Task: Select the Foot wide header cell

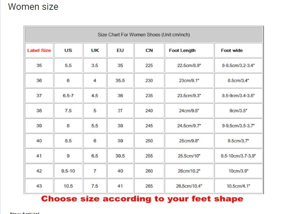Action: tap(238, 50)
